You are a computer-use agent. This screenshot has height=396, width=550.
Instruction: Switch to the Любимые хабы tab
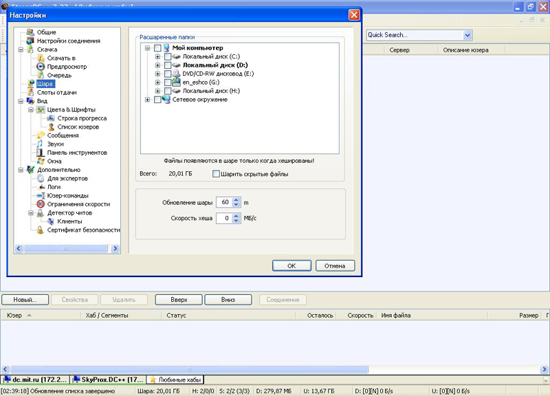coord(175,379)
